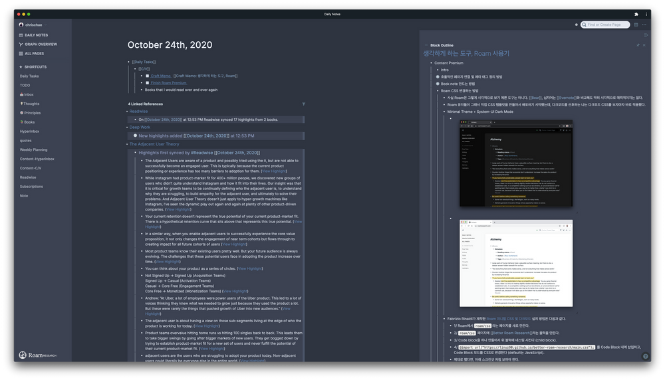Collapse the Readwise linked reference group
This screenshot has height=380, width=665.
(x=127, y=112)
